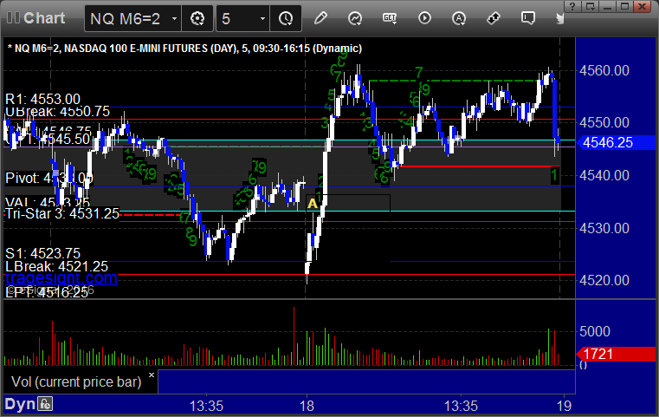The image size is (659, 417).
Task: Click the 5000 volume axis label
Action: click(x=595, y=331)
